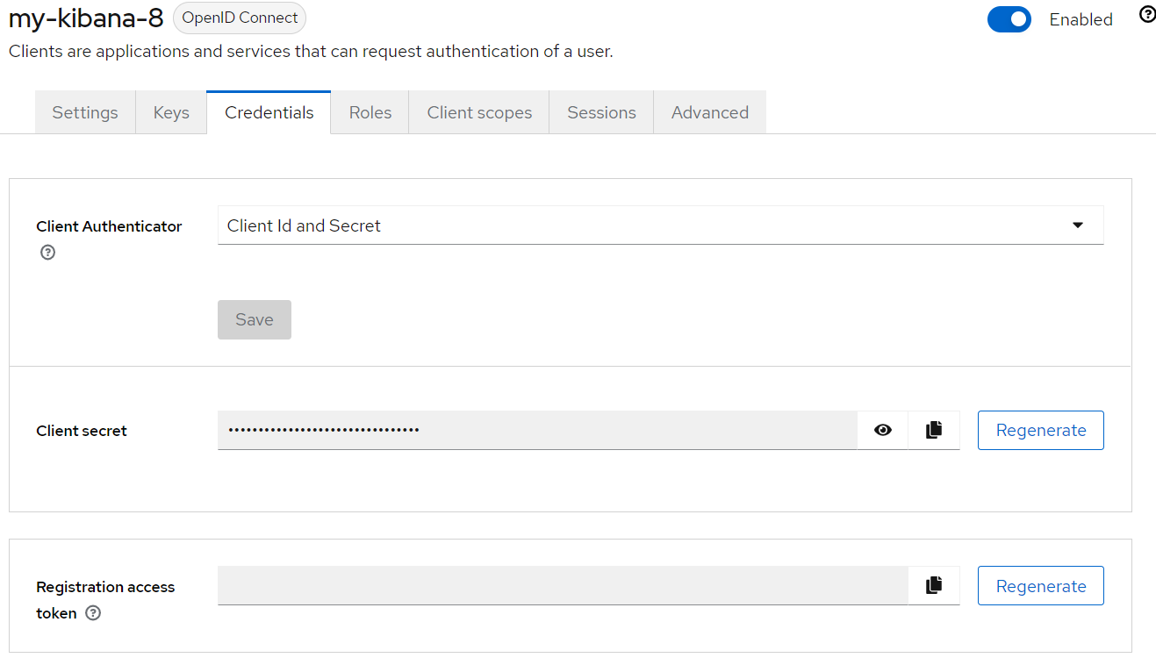Go to the Roles tab
The image size is (1156, 672).
[x=370, y=112]
